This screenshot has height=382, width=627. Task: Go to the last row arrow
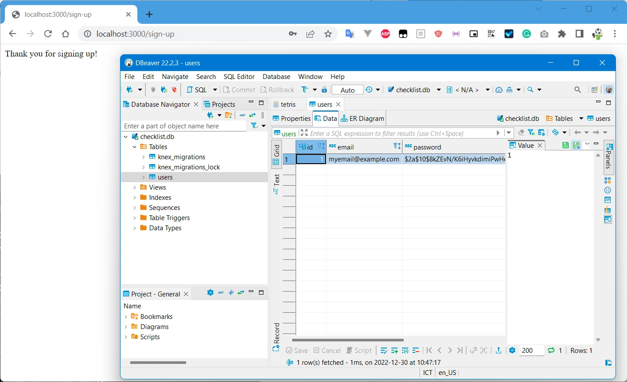pyautogui.click(x=460, y=350)
